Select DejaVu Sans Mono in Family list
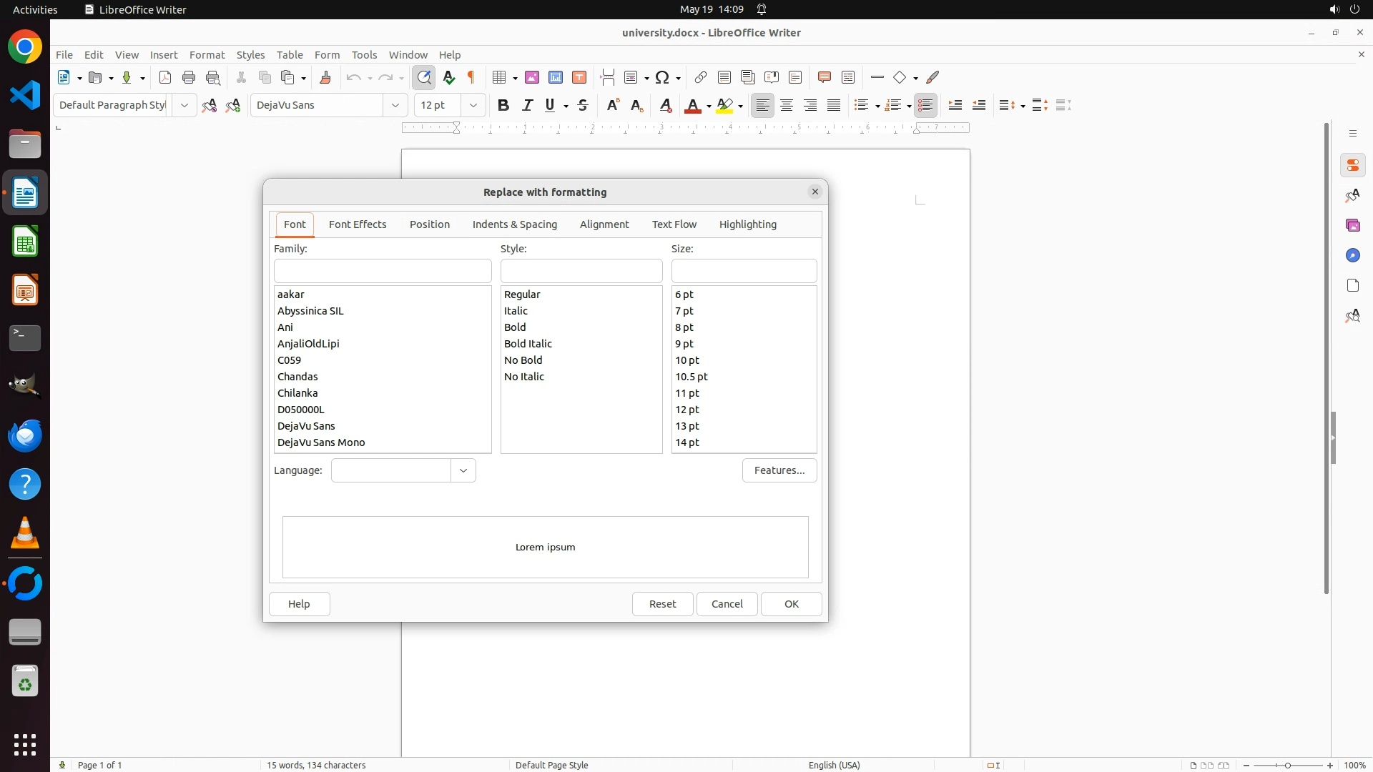The image size is (1373, 772). tap(321, 442)
